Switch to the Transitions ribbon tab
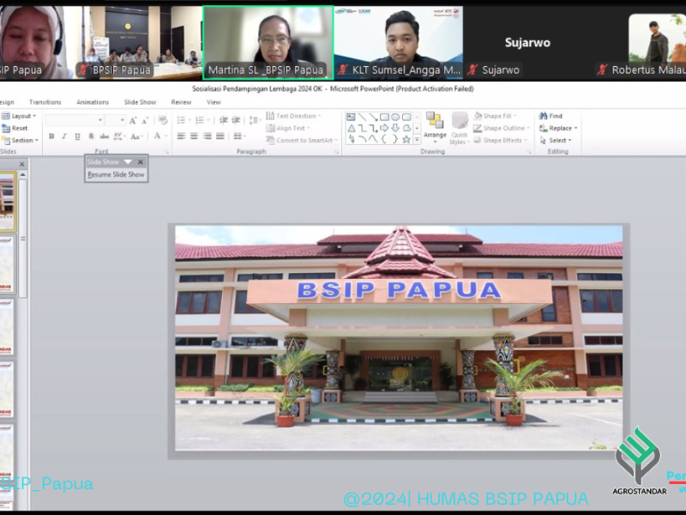This screenshot has height=515, width=686. click(45, 102)
